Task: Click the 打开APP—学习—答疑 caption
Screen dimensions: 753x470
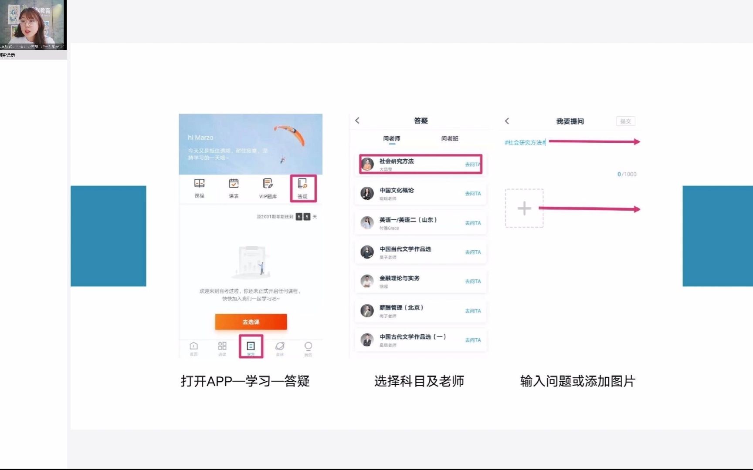Action: click(245, 381)
